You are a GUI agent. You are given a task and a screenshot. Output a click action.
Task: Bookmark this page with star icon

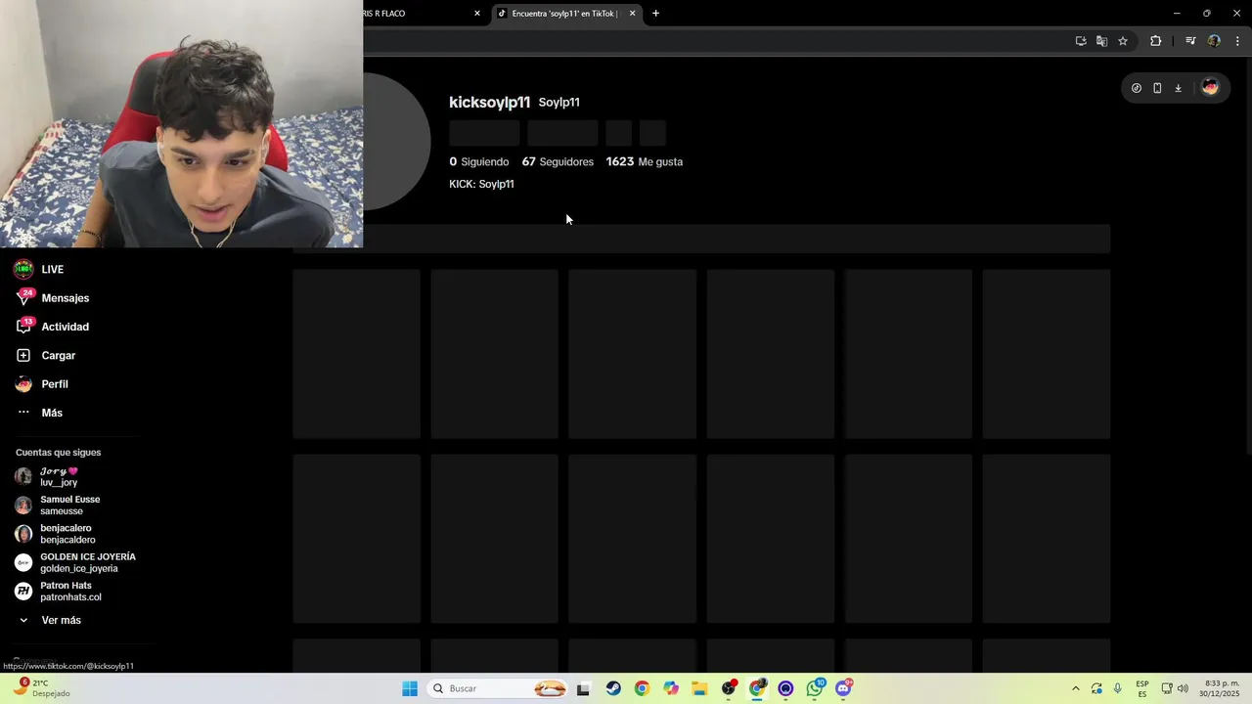[1123, 41]
